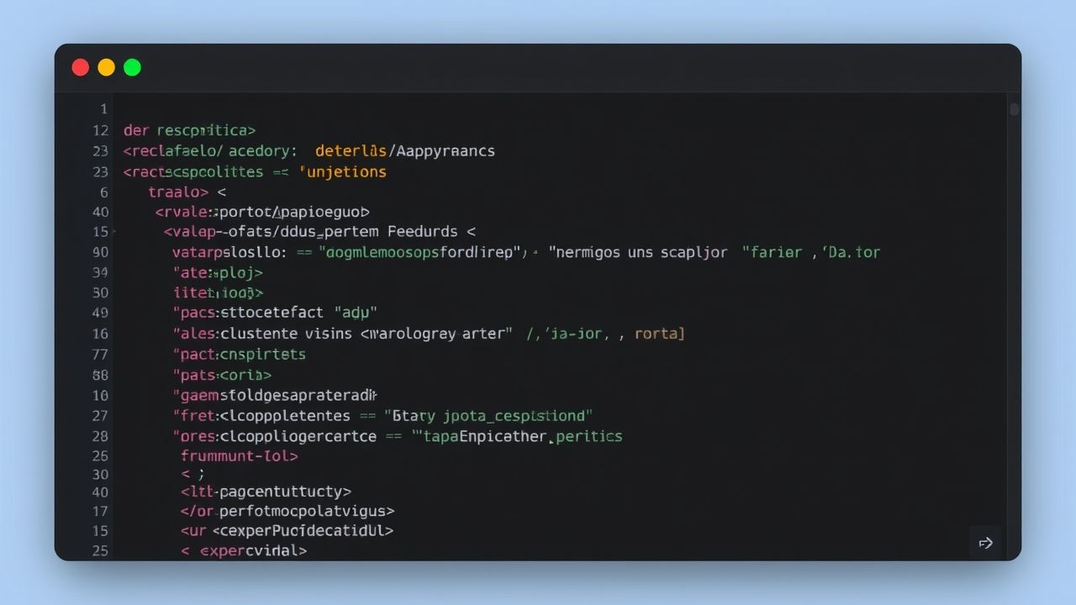Click the green text "'Da.tor"
This screenshot has width=1076, height=605.
[851, 252]
